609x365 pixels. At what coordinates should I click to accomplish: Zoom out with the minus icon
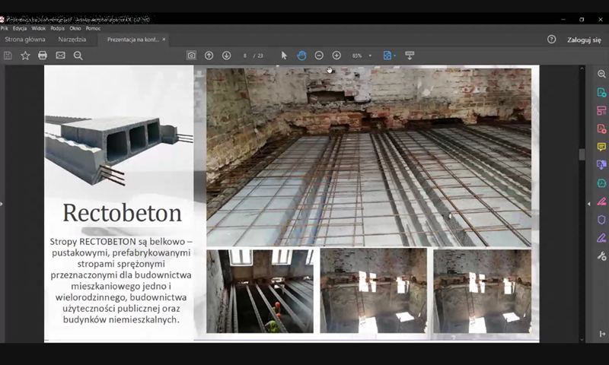point(319,56)
